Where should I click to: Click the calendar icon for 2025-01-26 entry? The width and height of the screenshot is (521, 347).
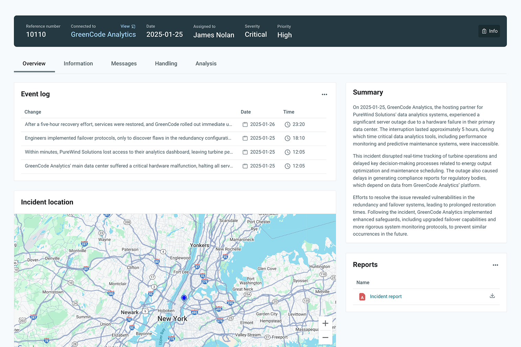(245, 125)
